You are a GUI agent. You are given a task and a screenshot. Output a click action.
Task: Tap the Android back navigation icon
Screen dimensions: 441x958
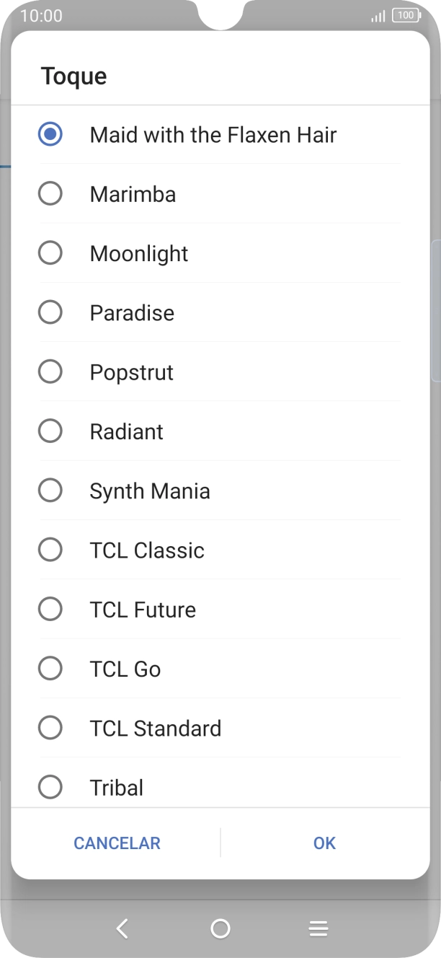point(122,928)
